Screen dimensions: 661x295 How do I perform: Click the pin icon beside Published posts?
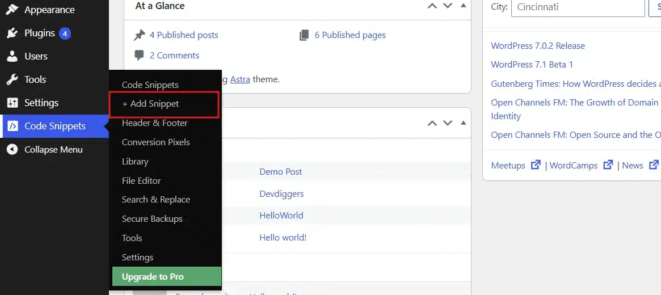(x=139, y=35)
